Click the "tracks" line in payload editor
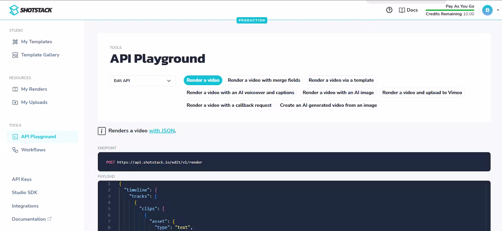 [143, 196]
